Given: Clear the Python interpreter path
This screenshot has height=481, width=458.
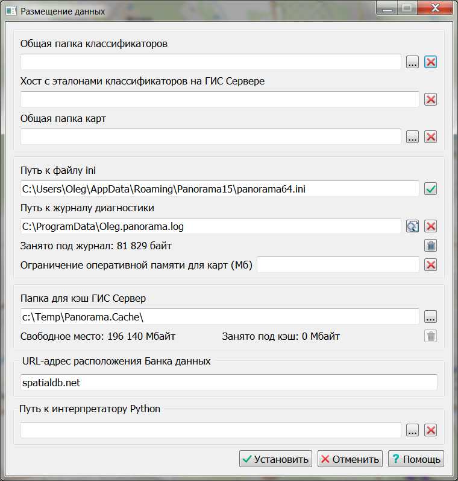Looking at the screenshot, I should pos(430,430).
